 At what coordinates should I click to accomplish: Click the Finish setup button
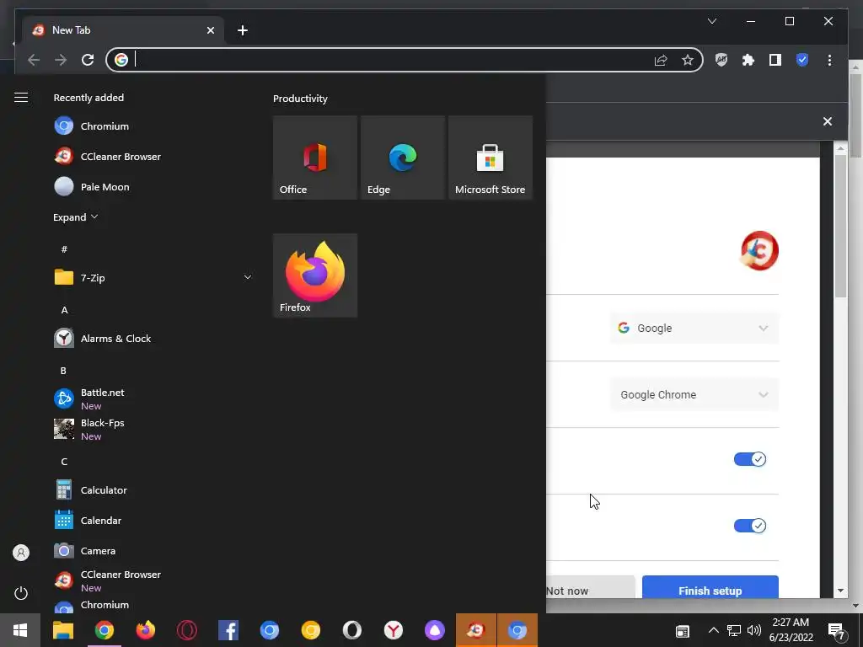pyautogui.click(x=710, y=587)
